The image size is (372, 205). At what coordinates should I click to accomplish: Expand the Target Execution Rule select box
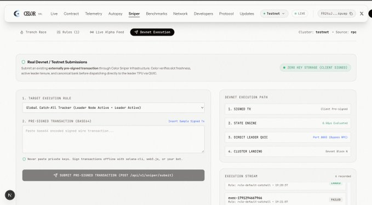click(113, 108)
